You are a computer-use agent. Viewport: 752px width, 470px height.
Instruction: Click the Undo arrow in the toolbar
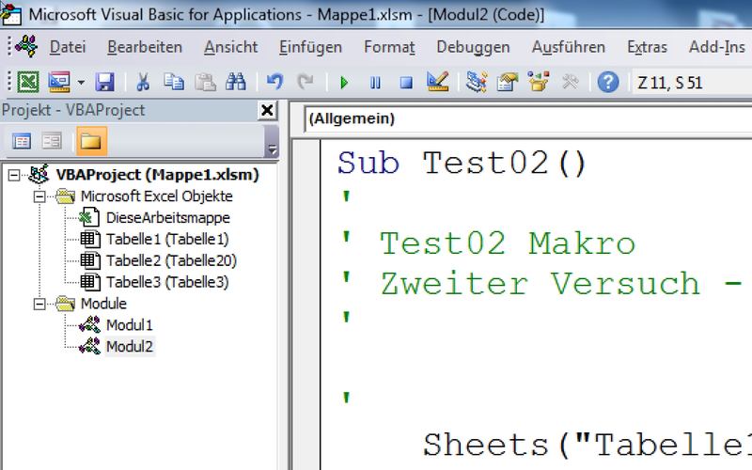[274, 82]
